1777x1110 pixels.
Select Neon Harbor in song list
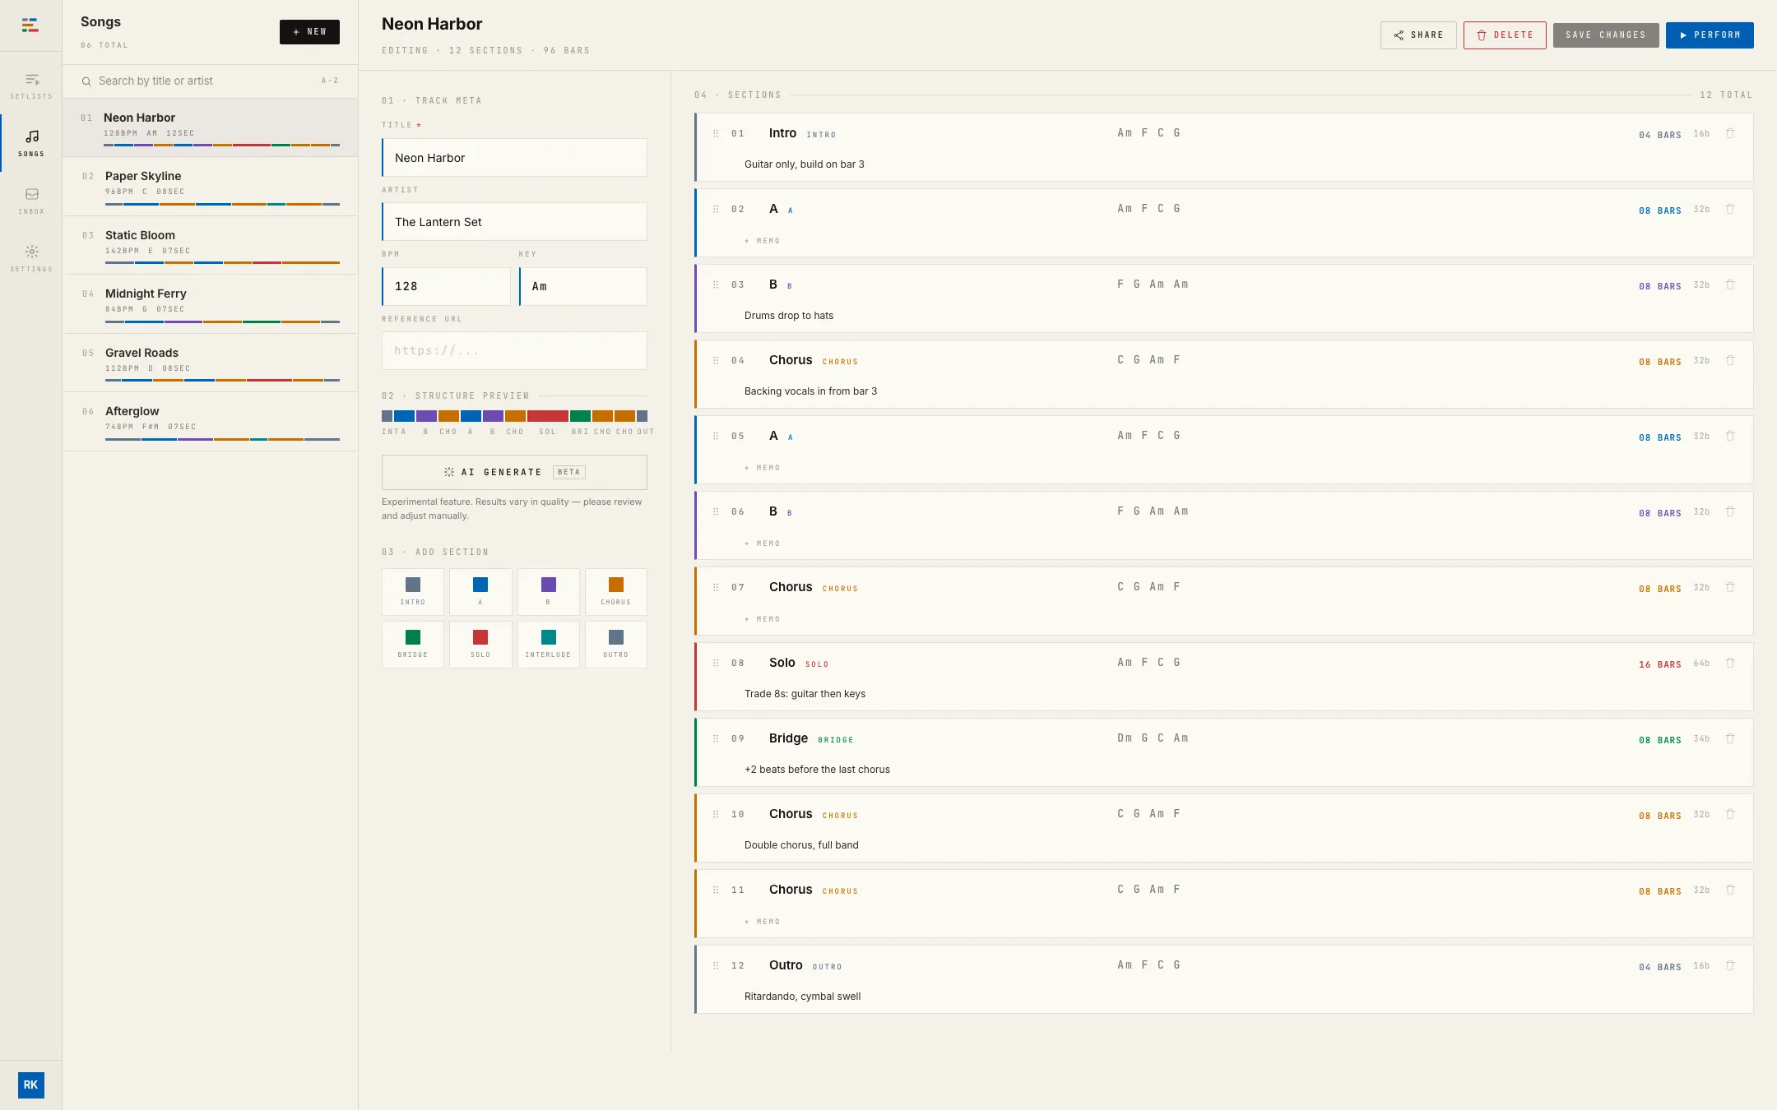point(211,127)
